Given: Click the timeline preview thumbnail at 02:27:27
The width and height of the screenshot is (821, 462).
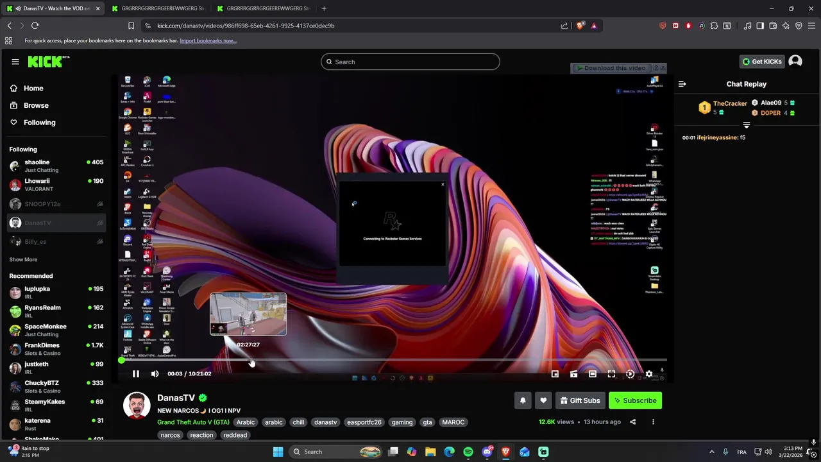Looking at the screenshot, I should pyautogui.click(x=248, y=314).
